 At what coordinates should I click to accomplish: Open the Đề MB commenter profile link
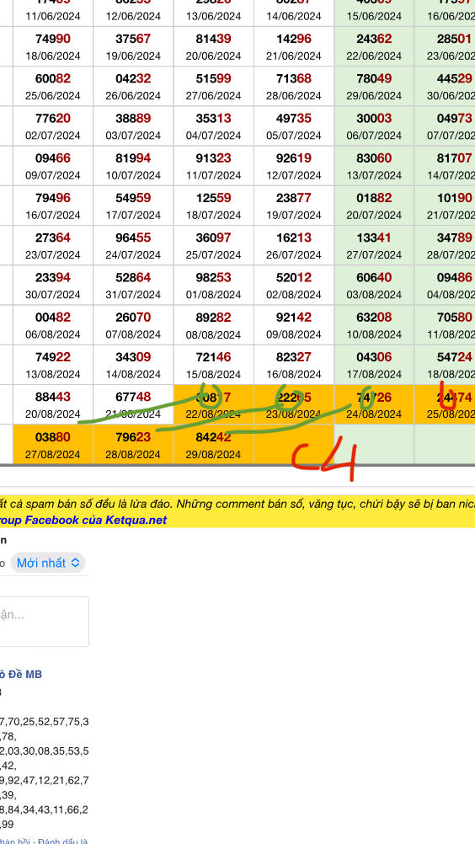(21, 674)
